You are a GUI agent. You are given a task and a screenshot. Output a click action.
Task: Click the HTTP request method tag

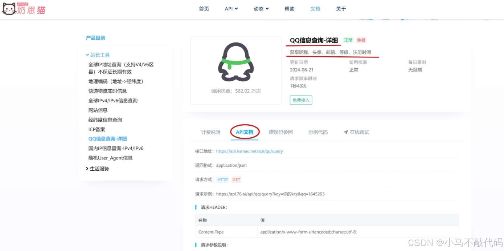coord(222,180)
